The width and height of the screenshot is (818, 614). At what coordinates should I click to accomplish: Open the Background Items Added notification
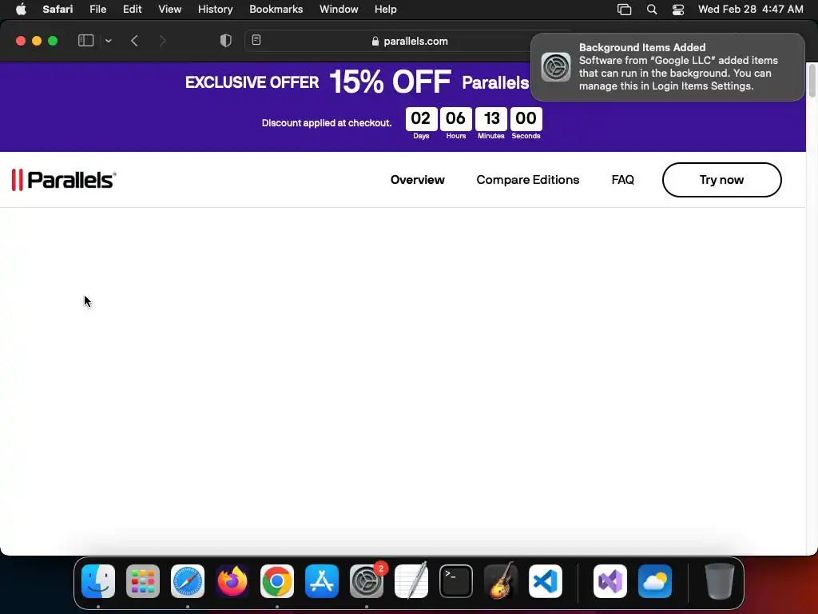[x=667, y=67]
